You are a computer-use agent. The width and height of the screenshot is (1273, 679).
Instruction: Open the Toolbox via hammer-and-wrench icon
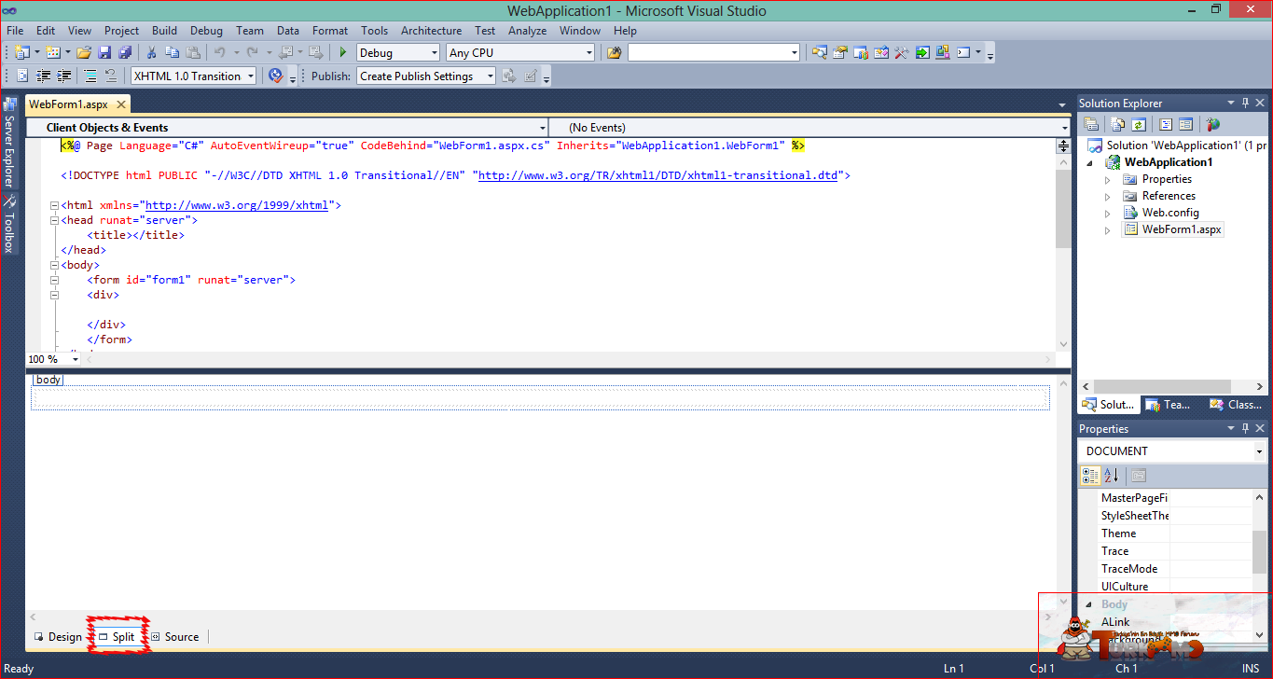[x=902, y=53]
